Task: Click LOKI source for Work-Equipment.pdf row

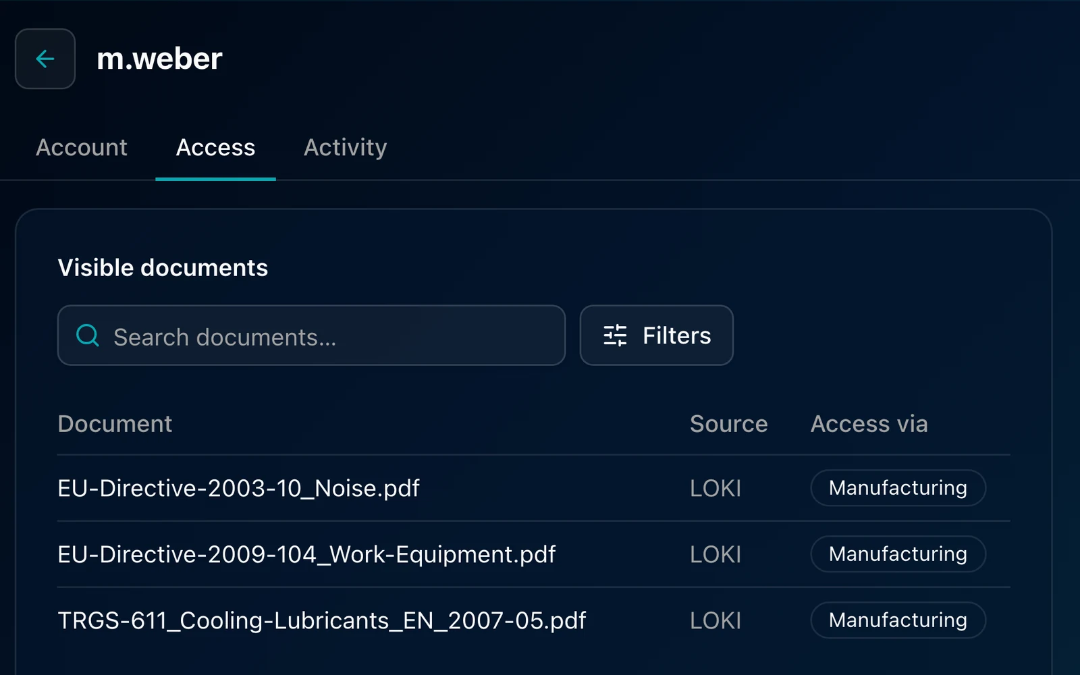Action: pos(715,554)
